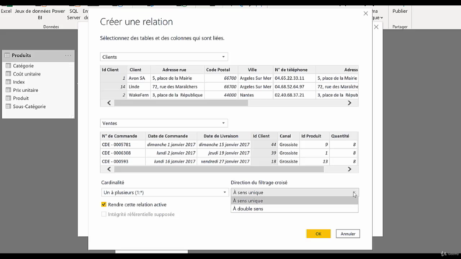Screen dimensions: 461x259
Task: Click the Produits table header icon
Action: pyautogui.click(x=7, y=55)
